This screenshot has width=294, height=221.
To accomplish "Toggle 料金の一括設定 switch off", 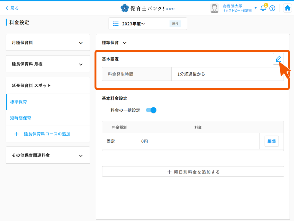I will tap(151, 110).
